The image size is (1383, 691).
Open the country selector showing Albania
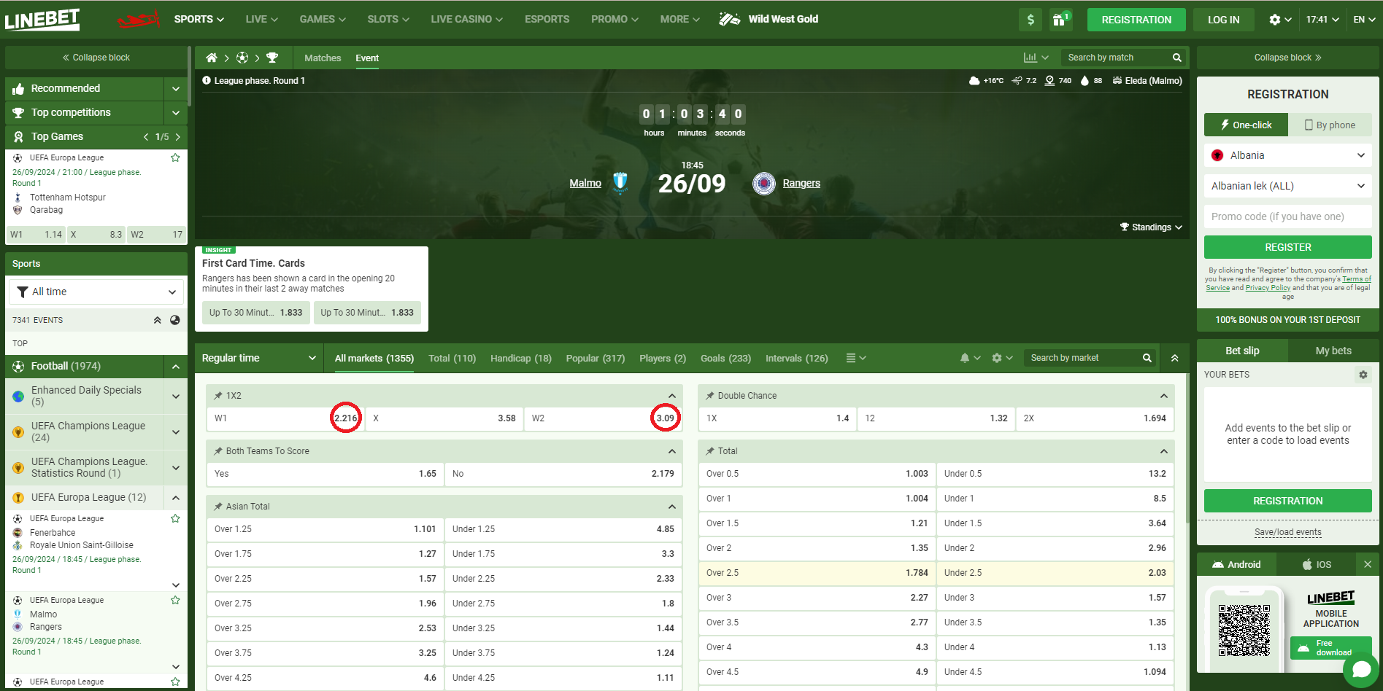click(1288, 155)
